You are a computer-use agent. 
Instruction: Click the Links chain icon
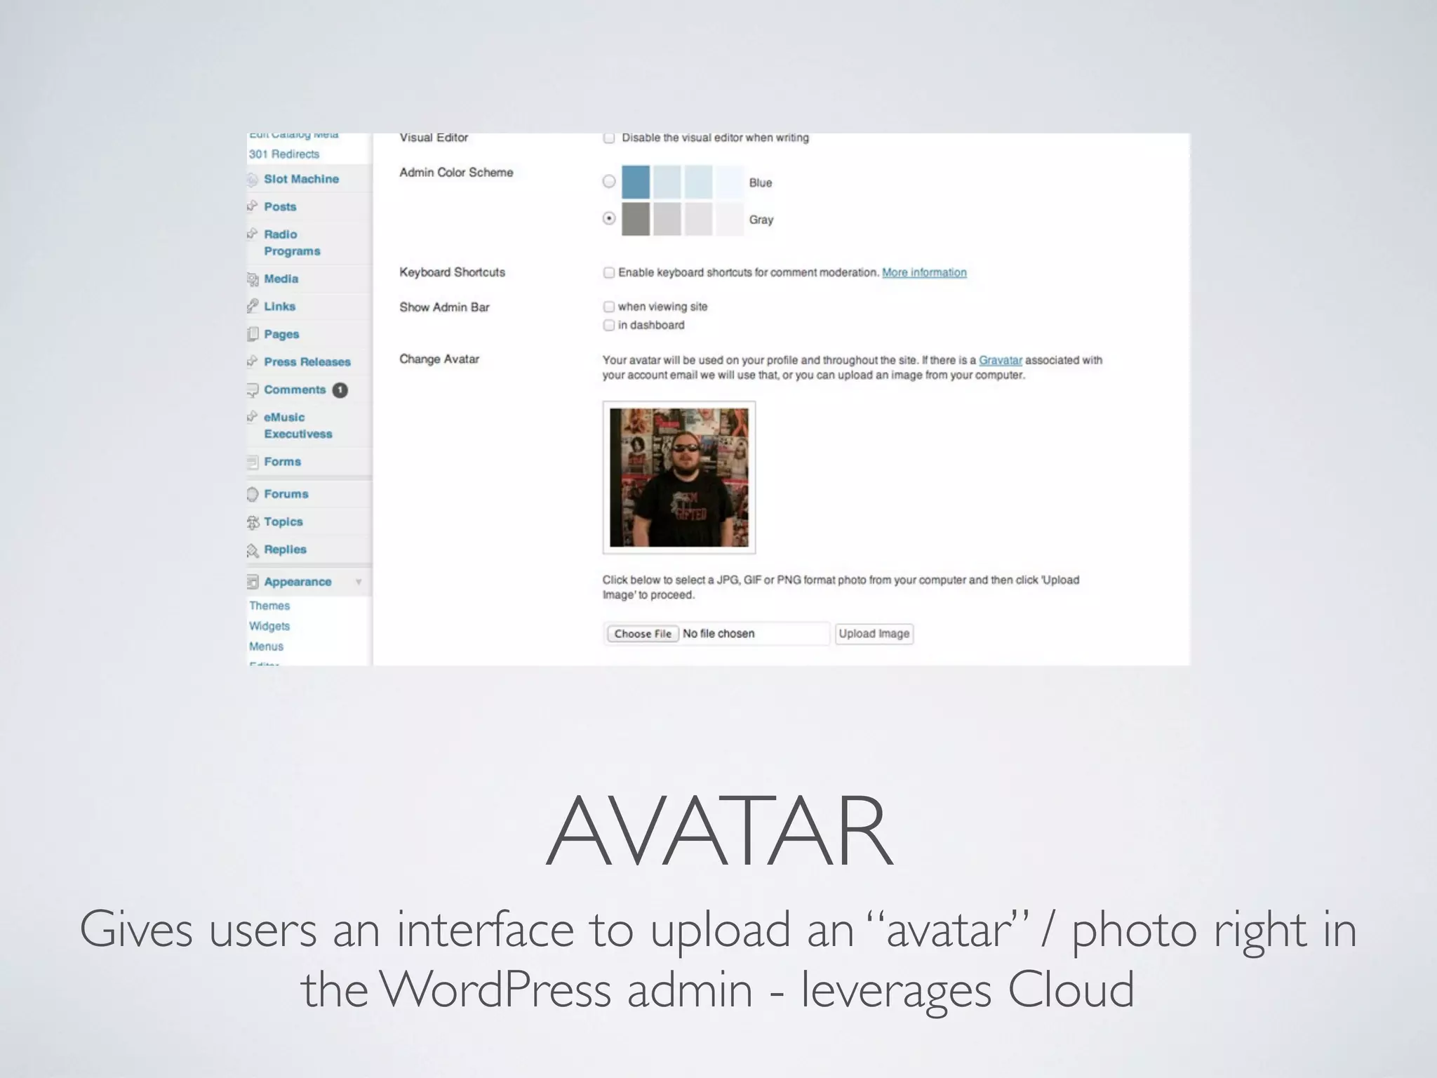point(253,306)
